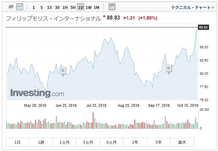Select the 1W interval
Image resolution: width=218 pixels, height=151 pixels.
click(89, 7)
